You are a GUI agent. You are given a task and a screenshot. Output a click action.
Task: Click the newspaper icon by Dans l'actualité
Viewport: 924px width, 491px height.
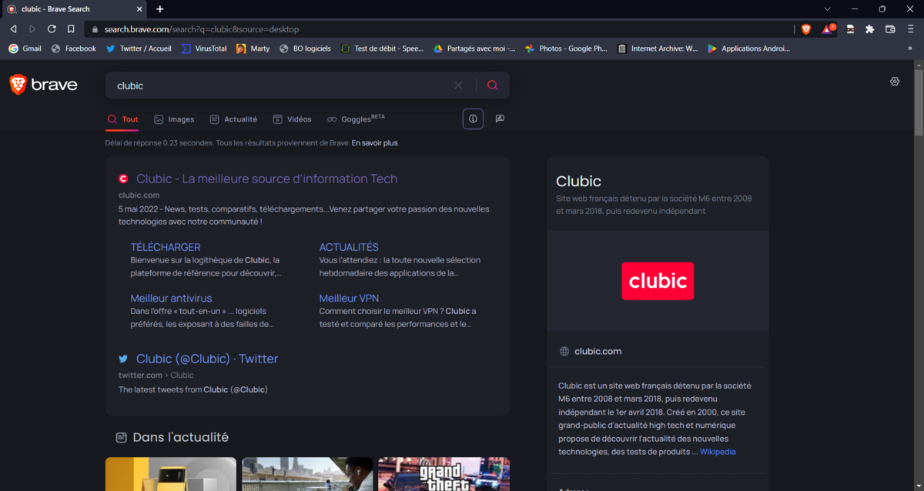point(121,437)
